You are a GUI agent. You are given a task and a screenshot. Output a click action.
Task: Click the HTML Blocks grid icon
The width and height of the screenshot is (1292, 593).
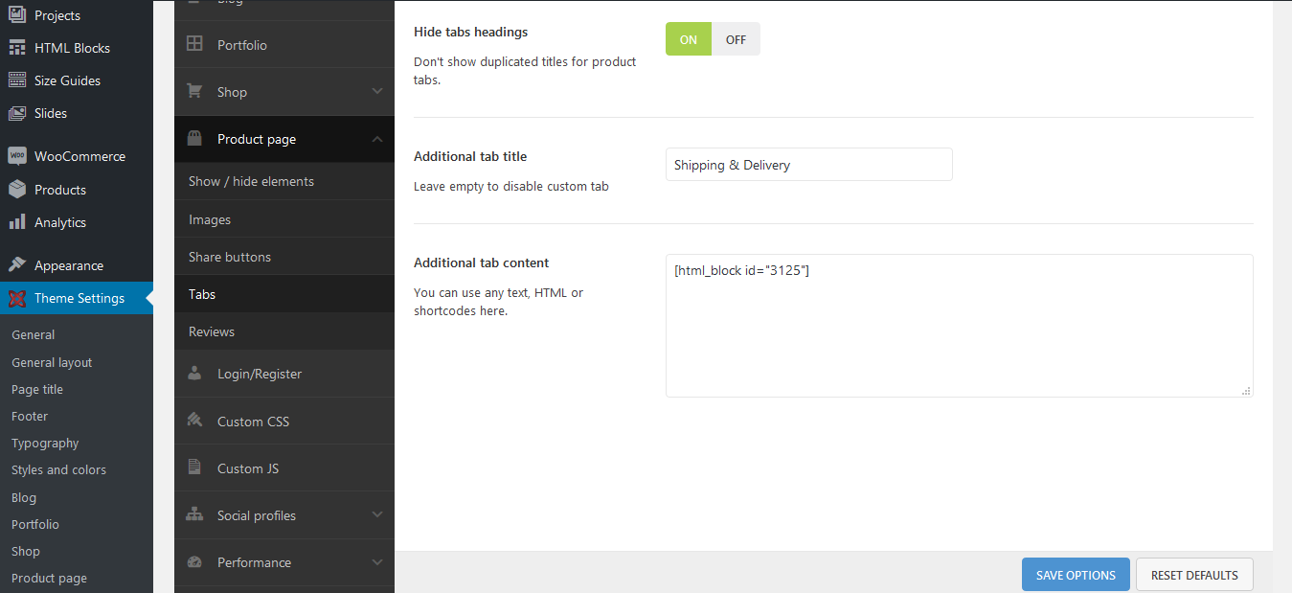tap(17, 48)
